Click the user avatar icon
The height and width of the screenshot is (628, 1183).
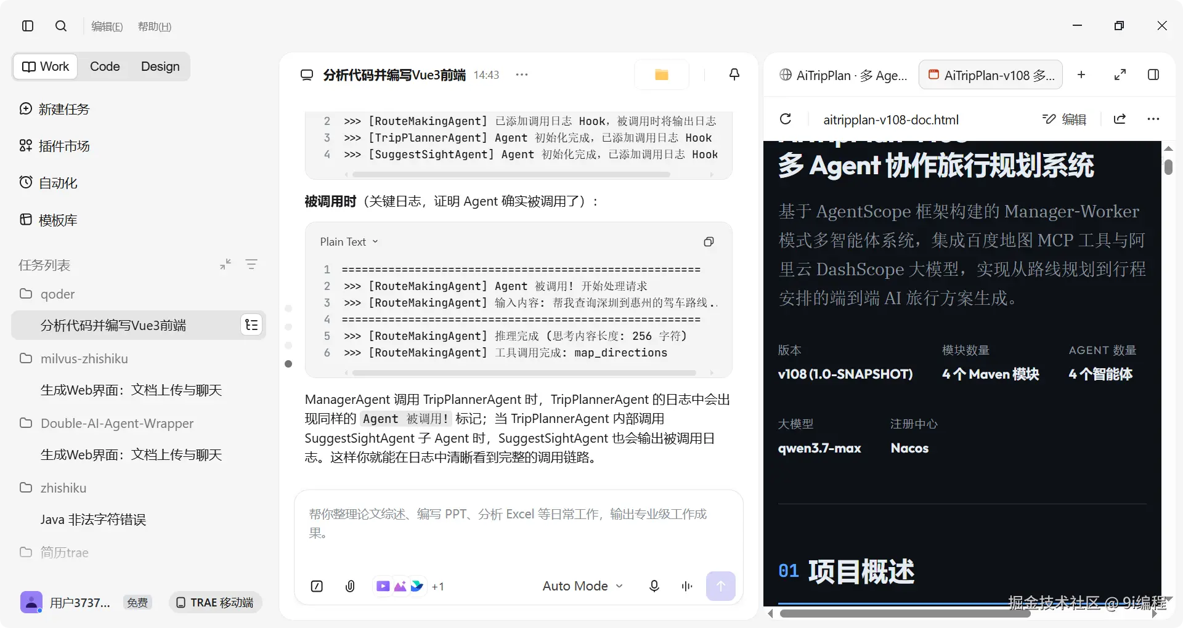click(31, 602)
